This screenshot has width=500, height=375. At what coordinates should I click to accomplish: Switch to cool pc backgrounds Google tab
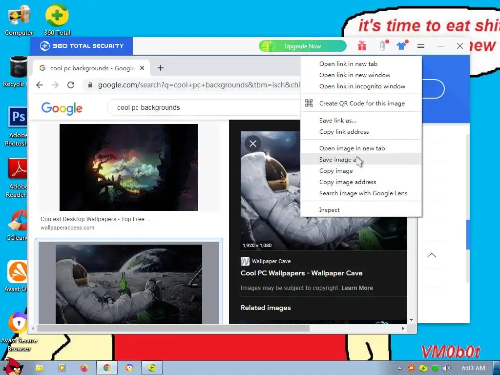click(x=91, y=68)
